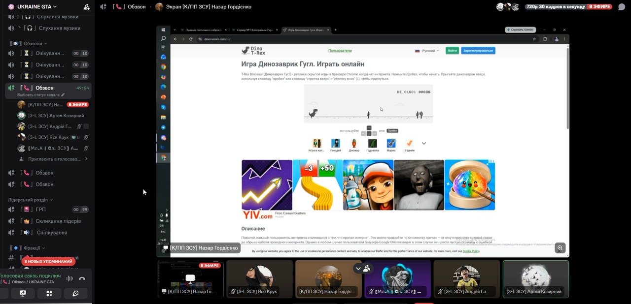This screenshot has height=304, width=631.
Task: Click the chevron above the participant tiles
Action: point(358,269)
